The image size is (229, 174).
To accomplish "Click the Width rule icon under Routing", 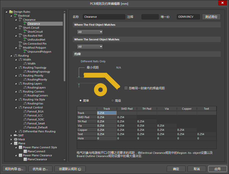I will tap(25, 64).
